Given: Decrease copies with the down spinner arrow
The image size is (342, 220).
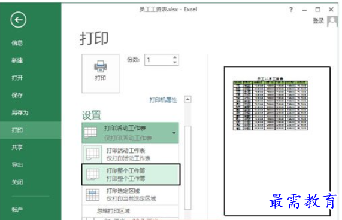Looking at the screenshot, I should [175, 62].
